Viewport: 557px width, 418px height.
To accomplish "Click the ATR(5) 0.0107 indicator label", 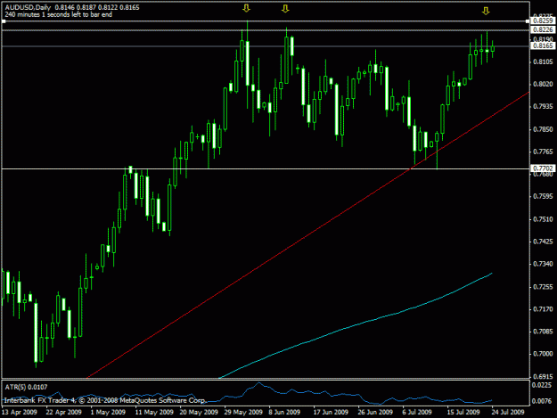I will [x=26, y=387].
